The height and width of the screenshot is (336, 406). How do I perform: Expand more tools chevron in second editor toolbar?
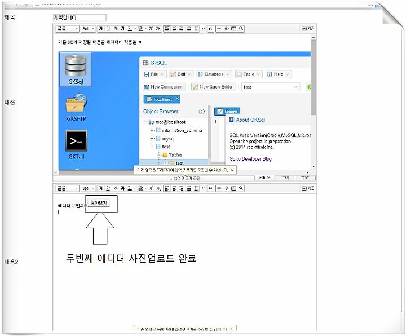tap(203, 188)
